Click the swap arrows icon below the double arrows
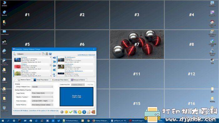219x123 pixels. [54, 75]
